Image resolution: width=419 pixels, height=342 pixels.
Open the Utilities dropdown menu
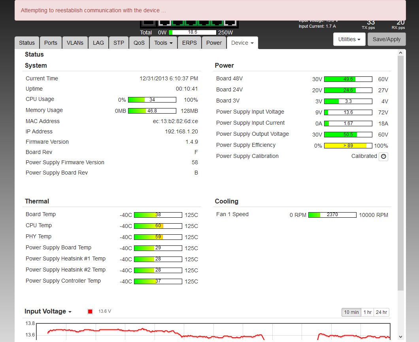(x=349, y=39)
